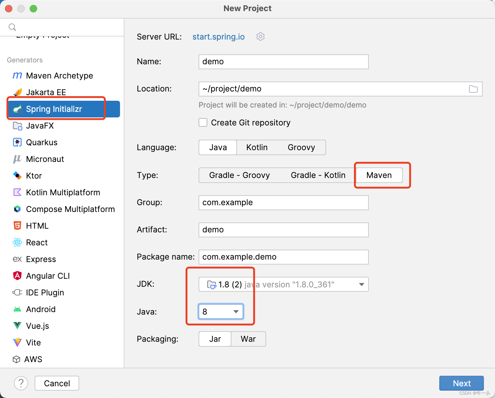
Task: Open server URL settings gear
Action: [x=260, y=36]
